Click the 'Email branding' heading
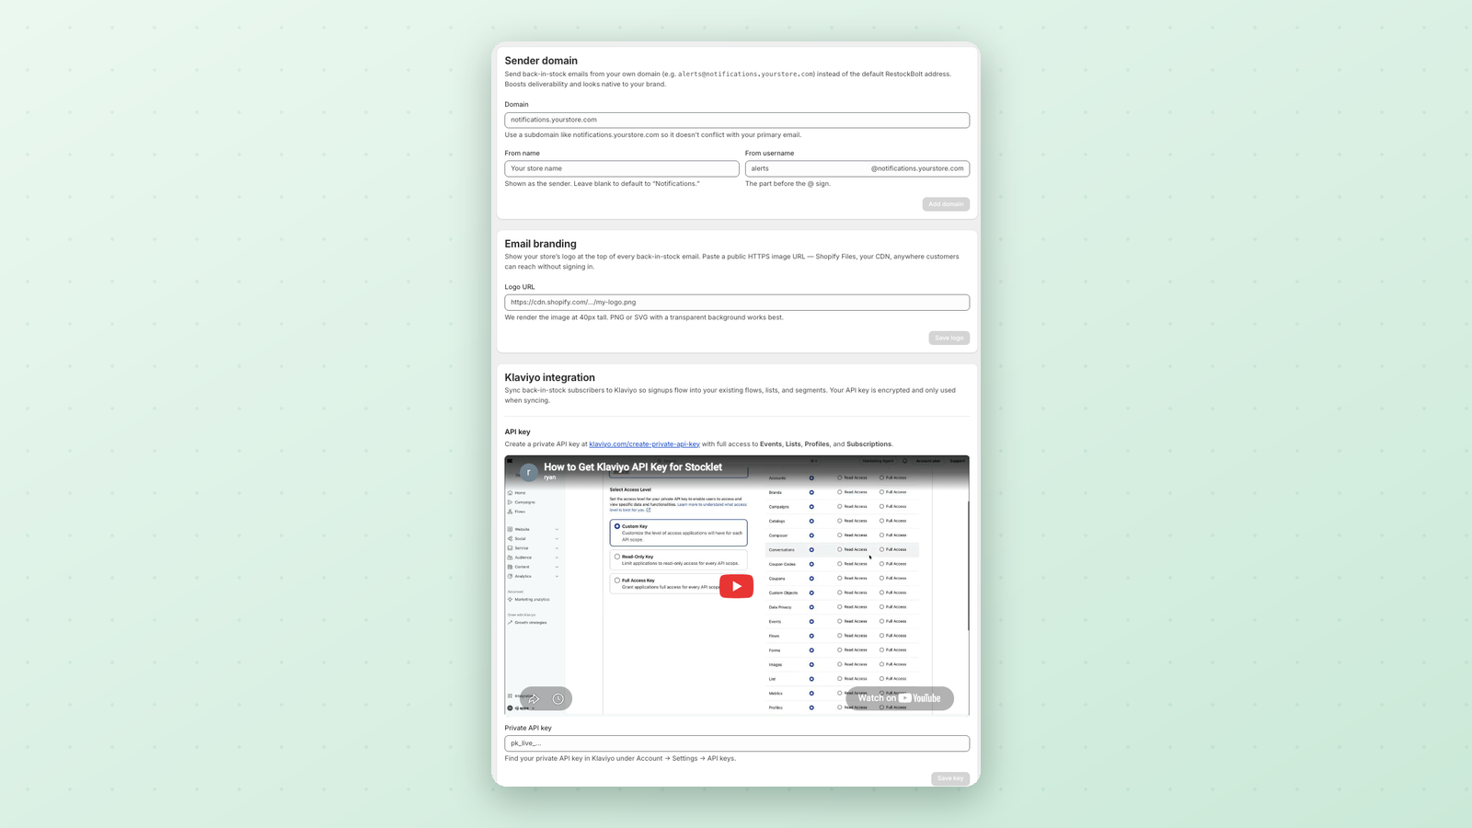 tap(540, 244)
